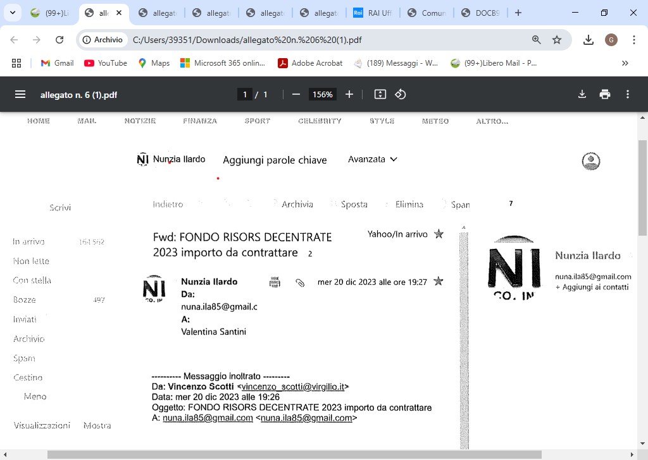648x460 pixels.
Task: Print the PDF document
Action: coord(605,94)
